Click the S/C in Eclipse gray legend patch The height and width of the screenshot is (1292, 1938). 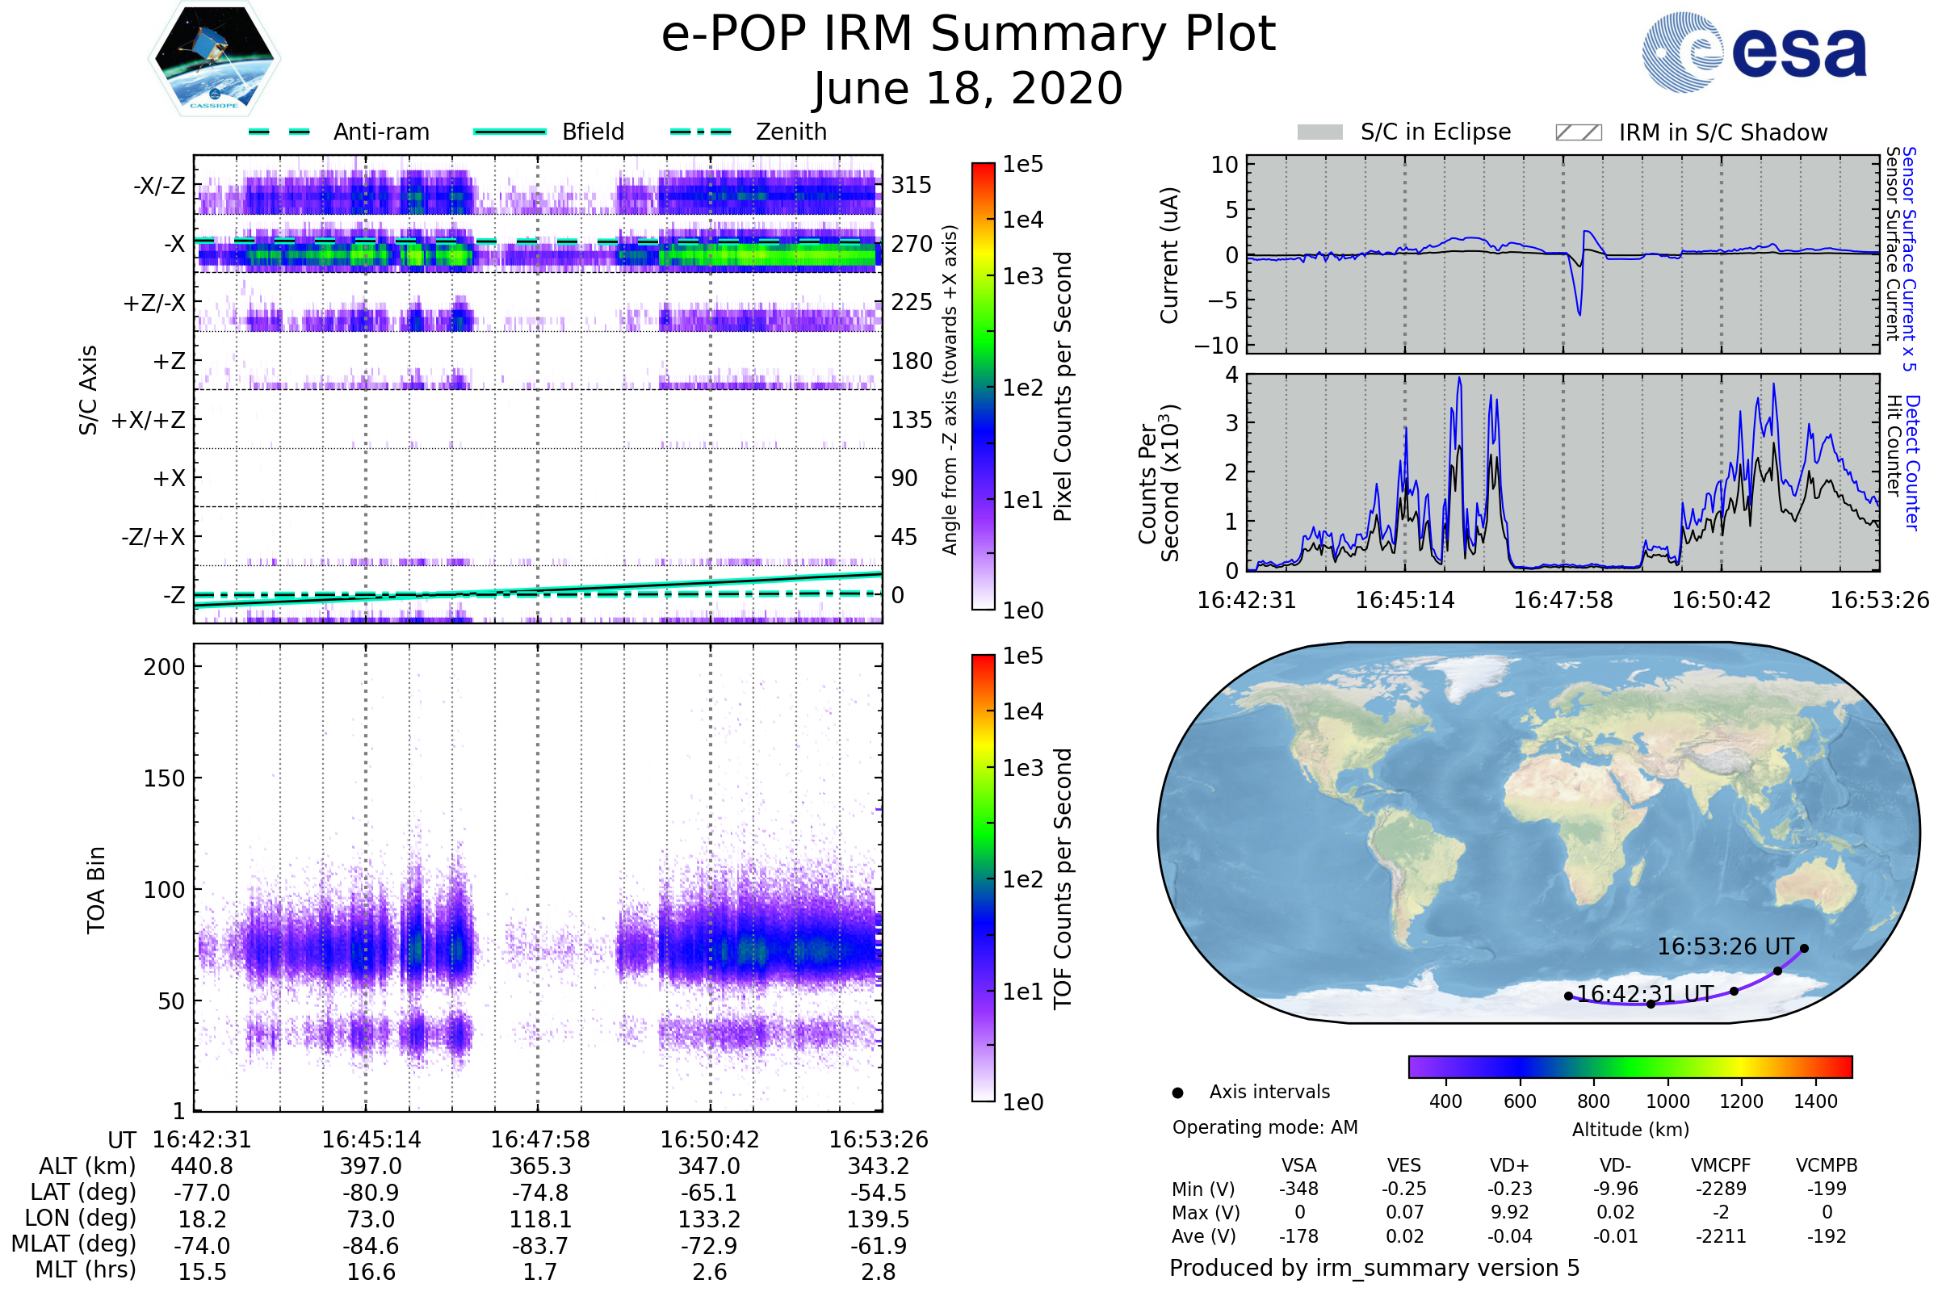1319,132
